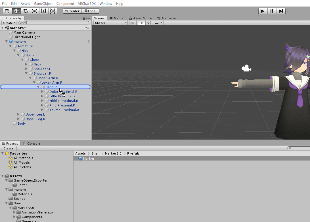Expand the Neck bone node

tap(26, 64)
